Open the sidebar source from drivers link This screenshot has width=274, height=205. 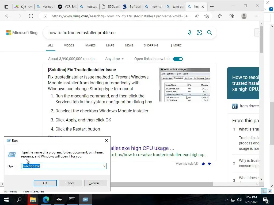tap(249, 106)
